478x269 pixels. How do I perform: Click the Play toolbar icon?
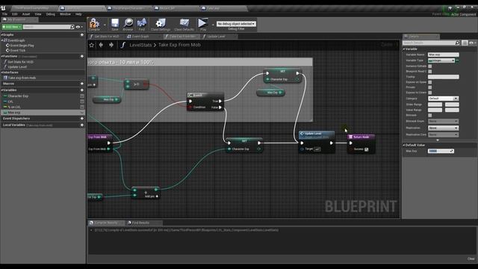[x=202, y=23]
